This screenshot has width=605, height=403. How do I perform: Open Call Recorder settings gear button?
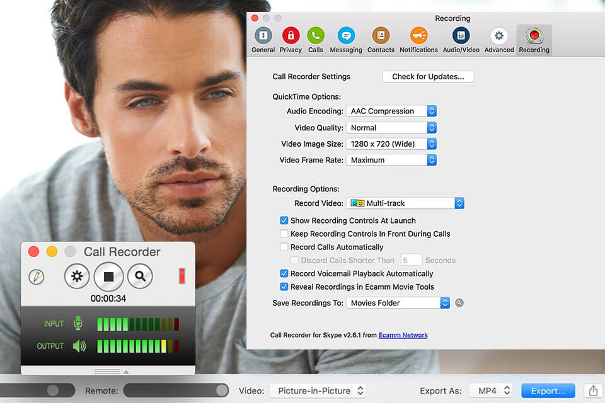(x=77, y=276)
